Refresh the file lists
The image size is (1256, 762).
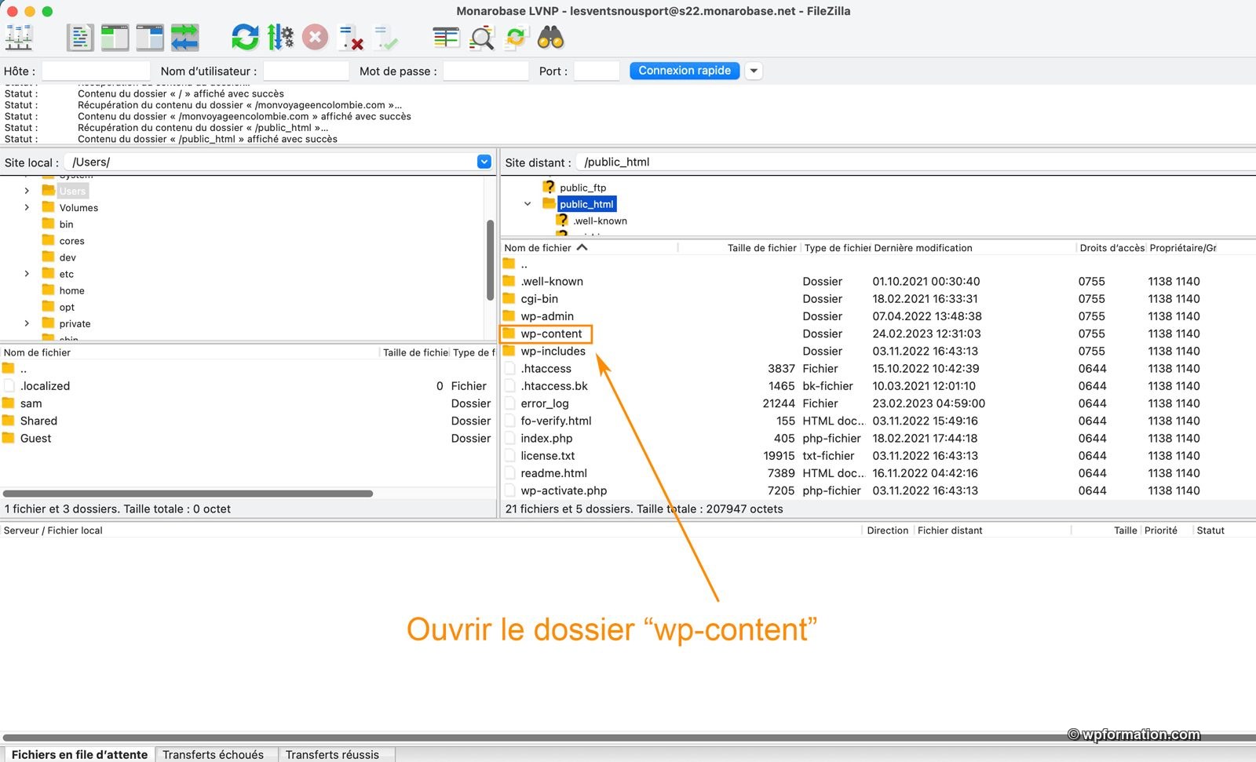(245, 38)
